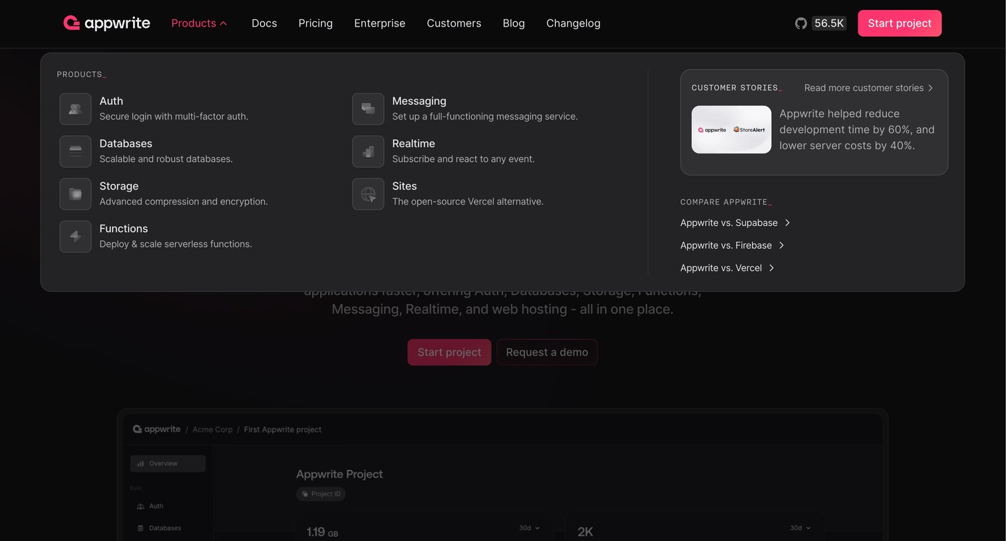Screen dimensions: 1006x541
Task: Click the StoreAlert customer story thumbnail
Action: [731, 130]
